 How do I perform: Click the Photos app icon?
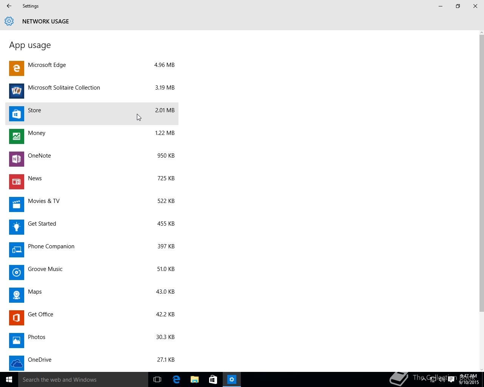[x=17, y=341]
